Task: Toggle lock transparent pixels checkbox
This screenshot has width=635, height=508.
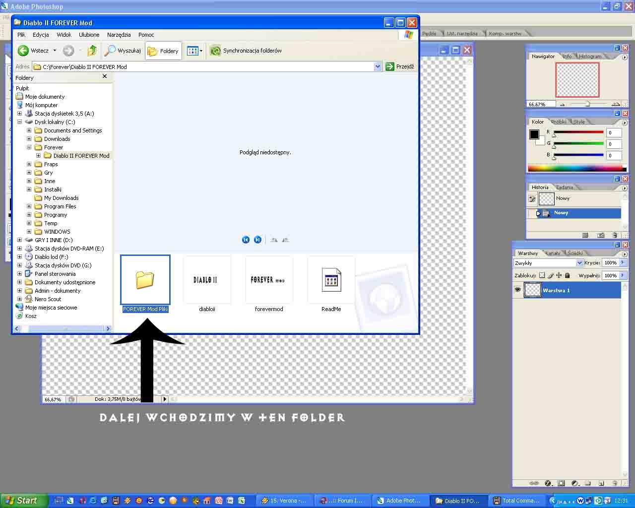Action: [x=542, y=275]
